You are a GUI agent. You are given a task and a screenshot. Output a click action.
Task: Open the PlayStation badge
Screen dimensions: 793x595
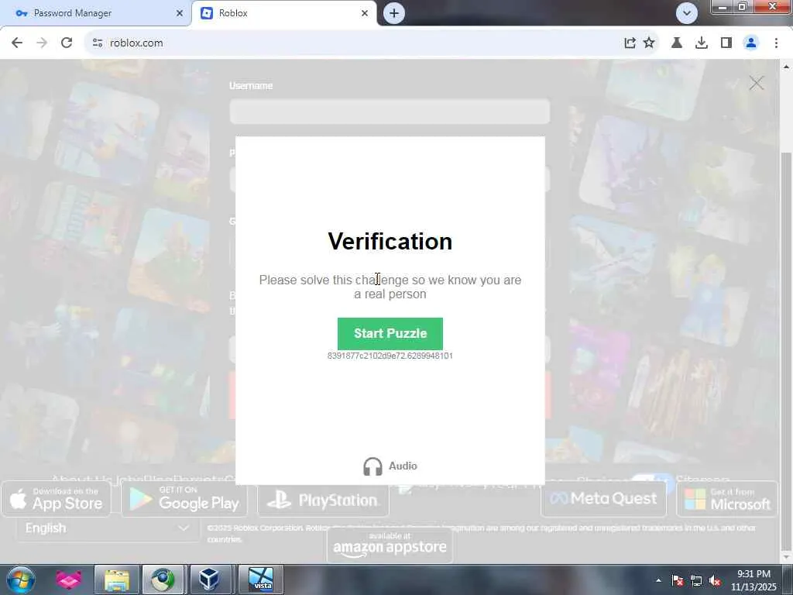[x=323, y=500]
